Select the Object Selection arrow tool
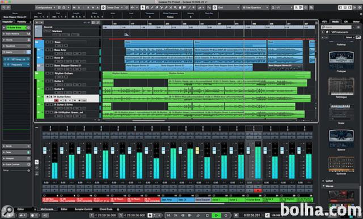The image size is (363, 219). 143,7
